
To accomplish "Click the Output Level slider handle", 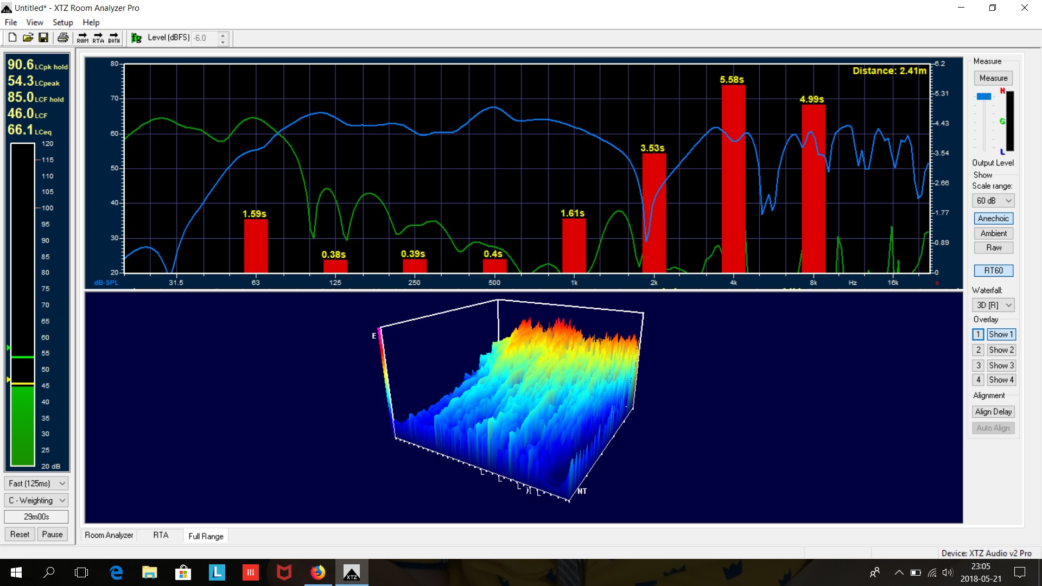I will pos(983,97).
